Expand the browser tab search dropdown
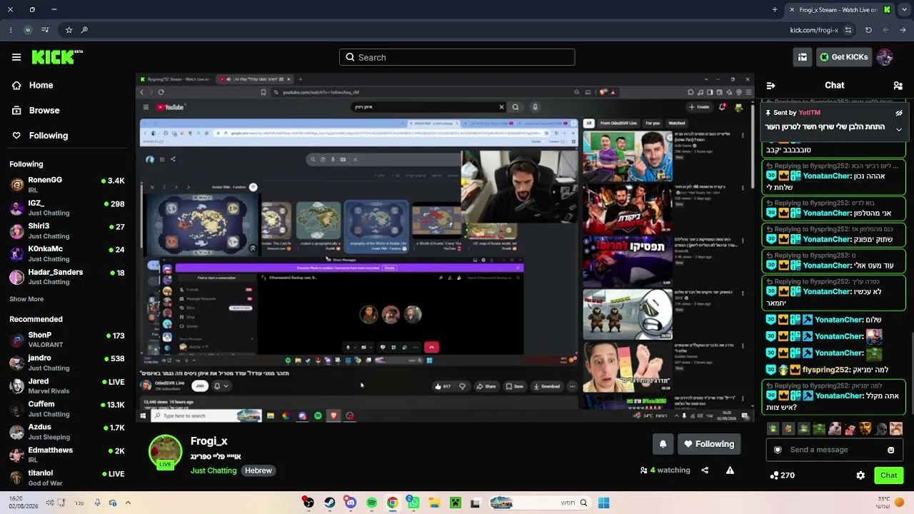The width and height of the screenshot is (914, 514). (903, 10)
